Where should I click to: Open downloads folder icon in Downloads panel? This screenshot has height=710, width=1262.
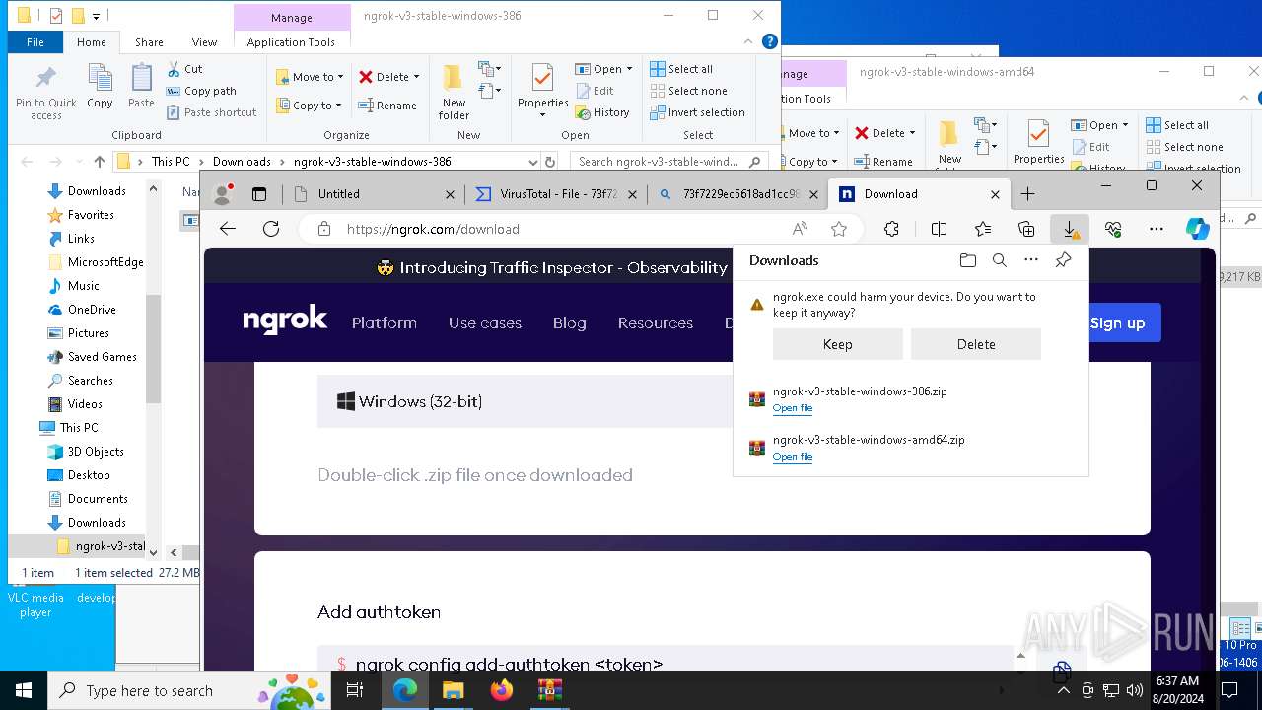968,260
